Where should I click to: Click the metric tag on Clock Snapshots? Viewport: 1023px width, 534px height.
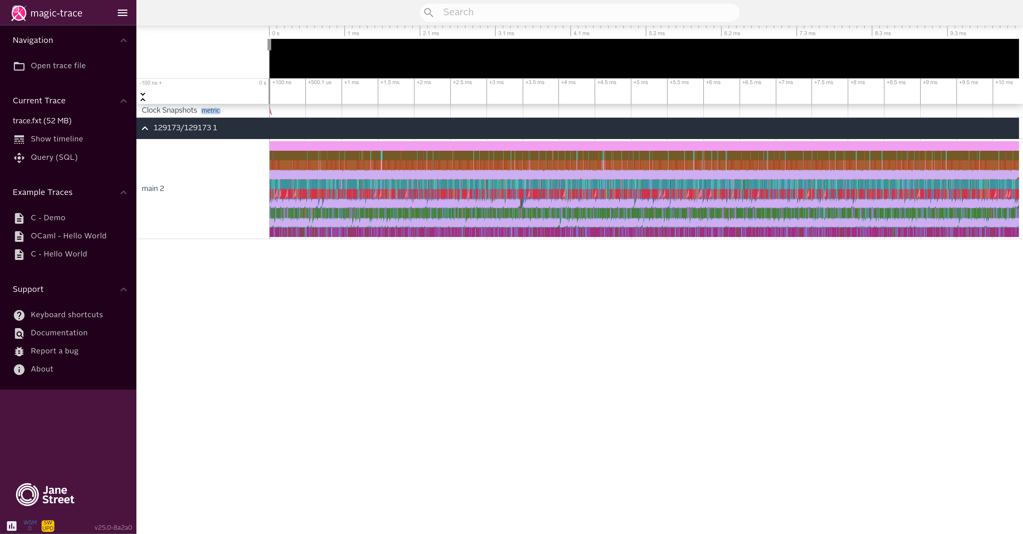point(210,110)
